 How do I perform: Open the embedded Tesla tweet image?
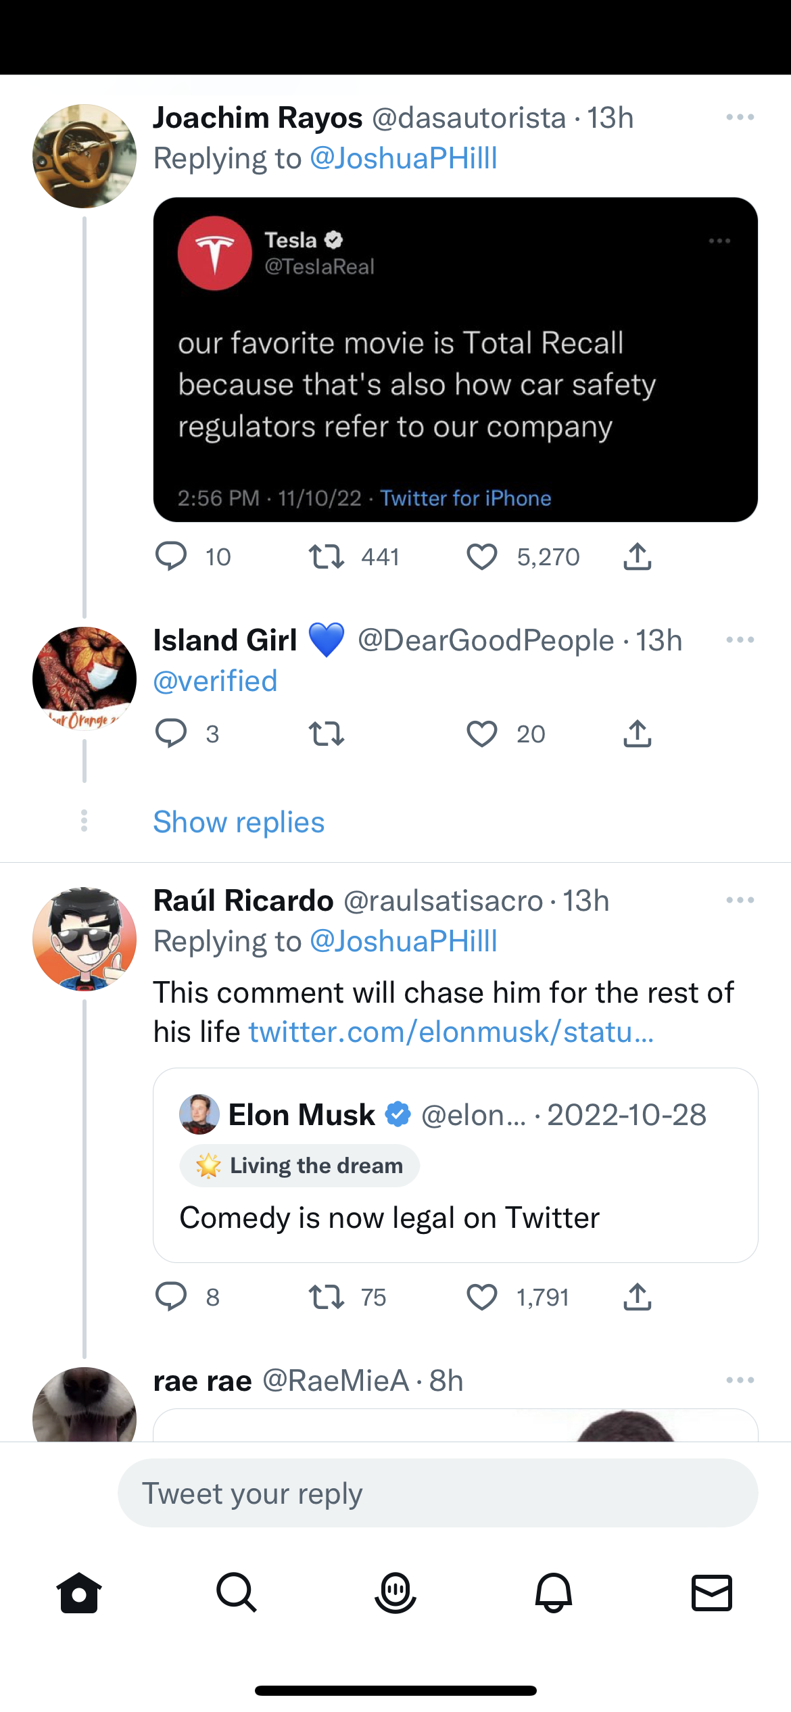[x=455, y=360]
